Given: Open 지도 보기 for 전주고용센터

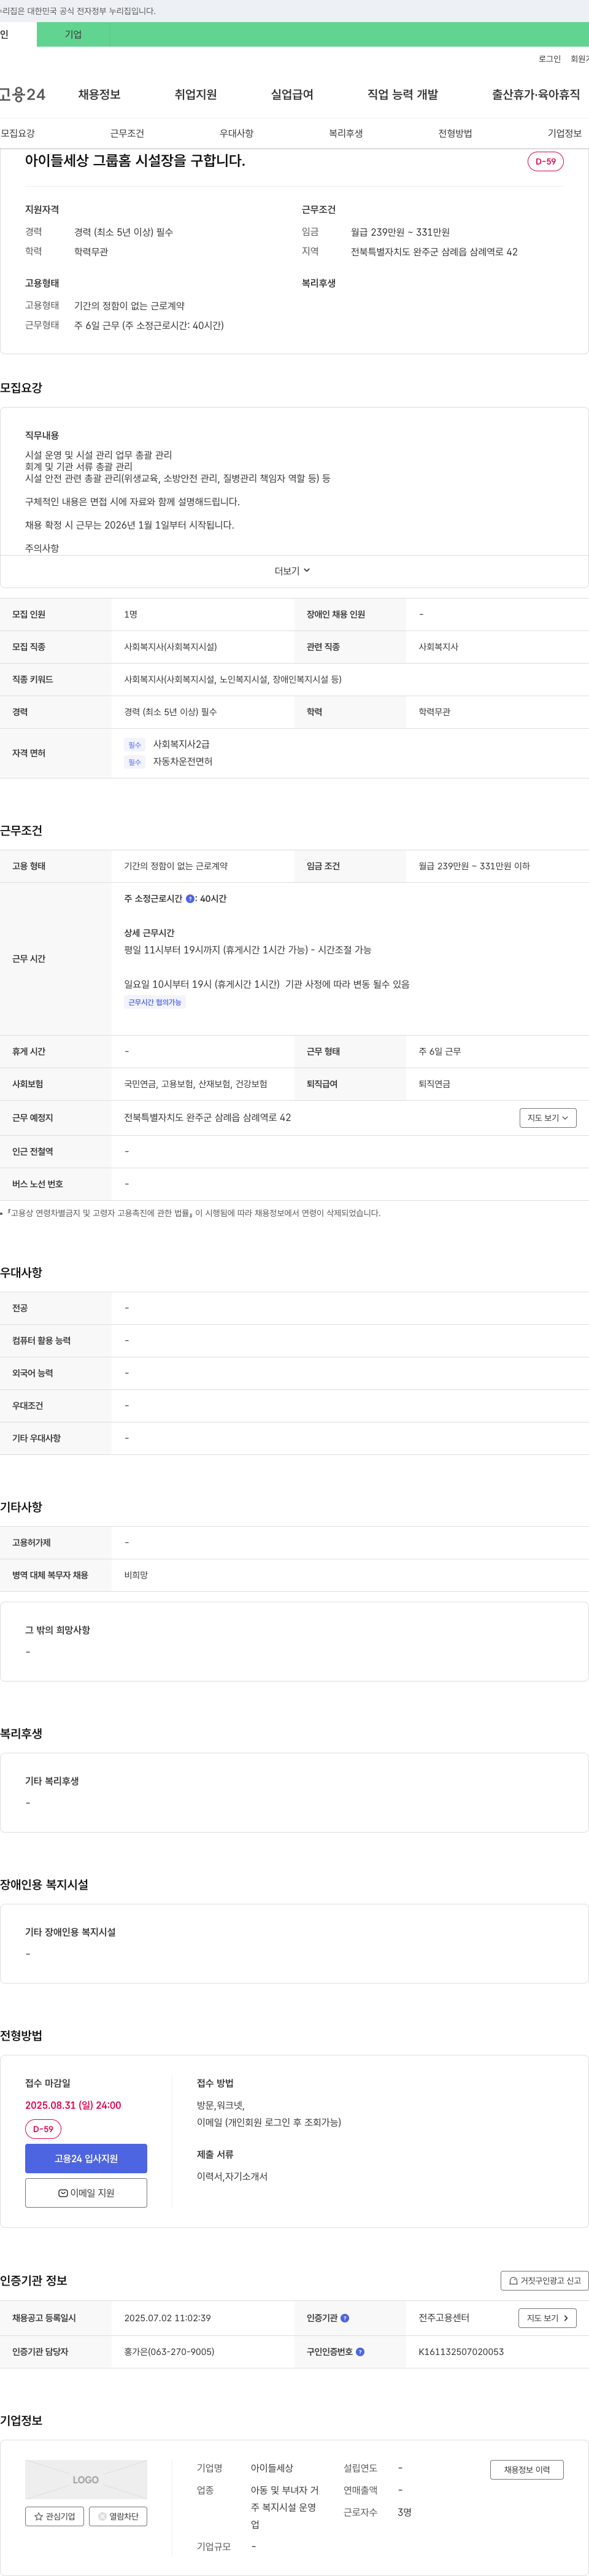Looking at the screenshot, I should point(548,2318).
